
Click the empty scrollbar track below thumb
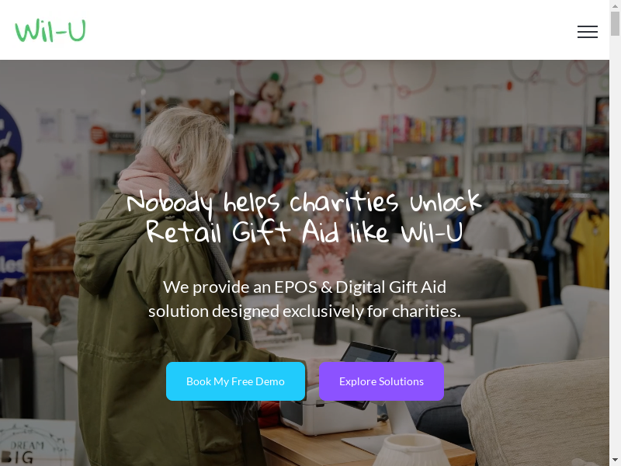[615, 245]
